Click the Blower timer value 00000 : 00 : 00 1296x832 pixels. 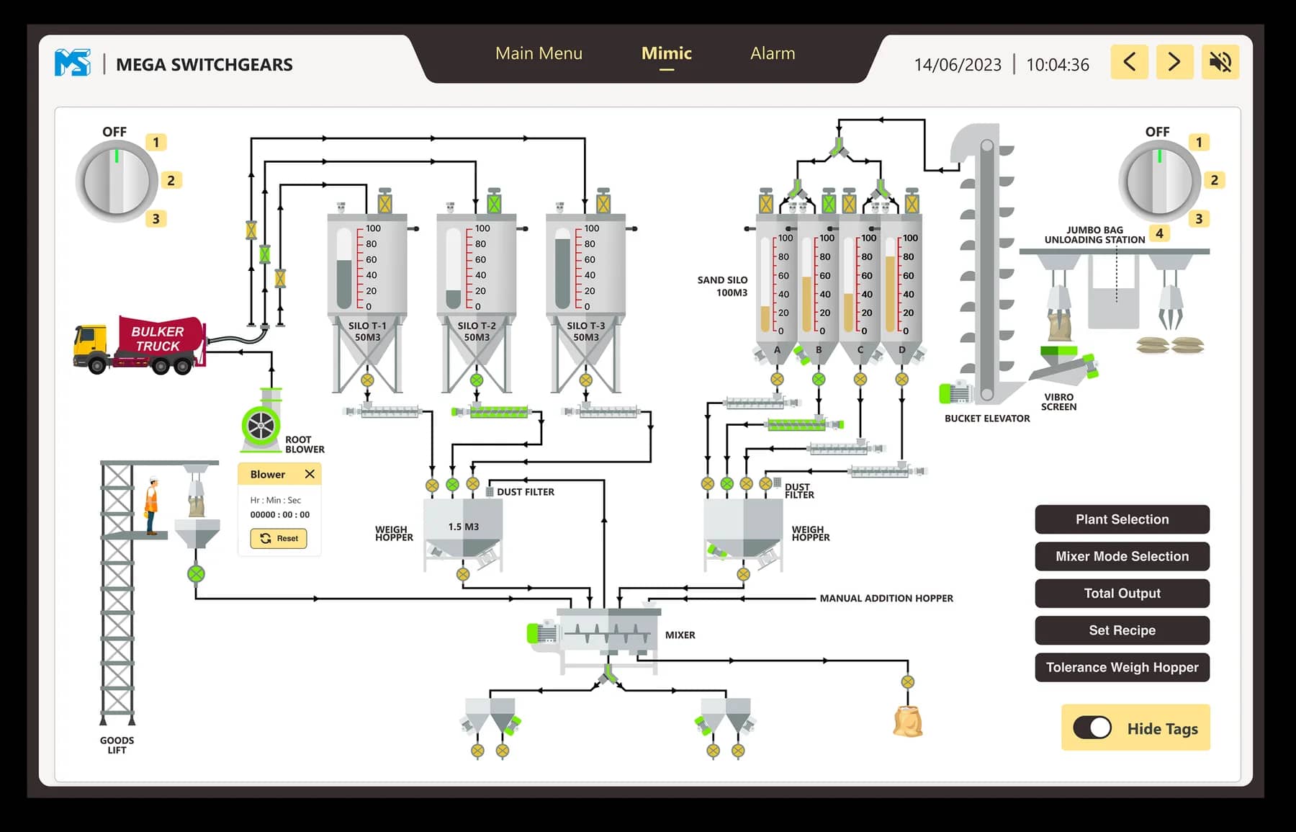tap(280, 514)
